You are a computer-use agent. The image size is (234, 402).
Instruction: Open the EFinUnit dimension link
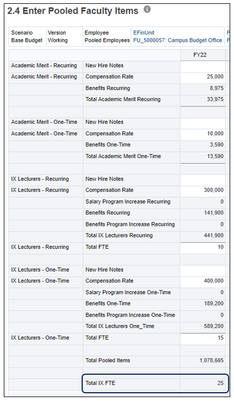pos(144,33)
